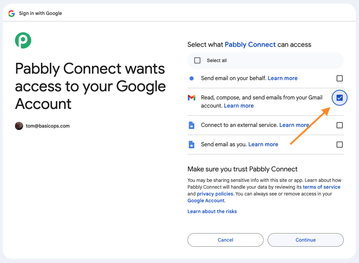Screen dimensions: 359x263
Task: Open the privacy policies link
Action: point(215,194)
